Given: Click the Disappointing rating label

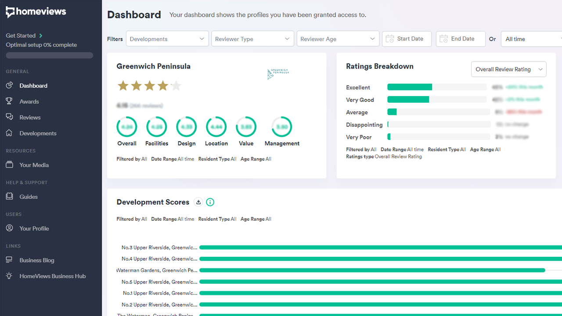Looking at the screenshot, I should [x=364, y=125].
